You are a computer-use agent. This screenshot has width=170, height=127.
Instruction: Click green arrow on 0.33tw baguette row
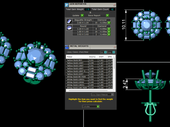109,23
